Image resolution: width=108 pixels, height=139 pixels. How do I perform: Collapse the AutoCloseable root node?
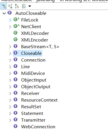point(4,13)
